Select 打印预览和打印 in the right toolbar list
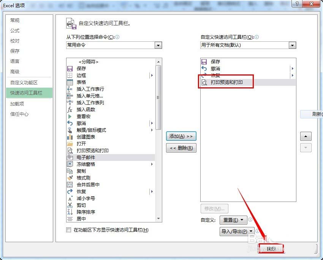This screenshot has width=323, height=260. click(248, 82)
